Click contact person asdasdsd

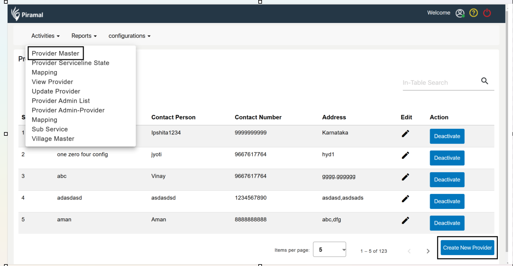[x=163, y=198]
